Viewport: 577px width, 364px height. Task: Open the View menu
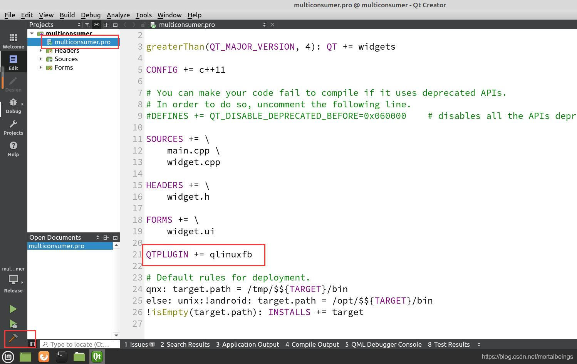46,15
